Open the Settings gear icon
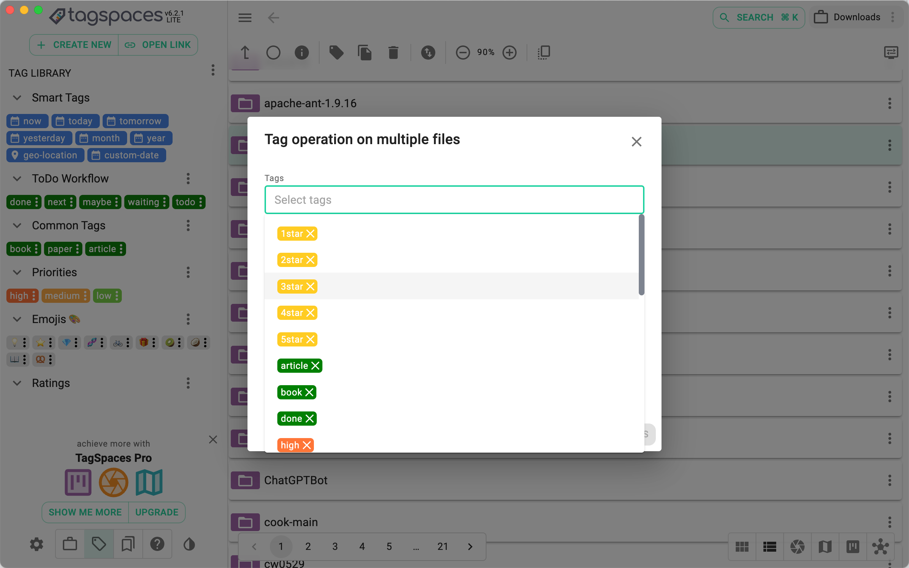This screenshot has height=568, width=909. (x=37, y=544)
